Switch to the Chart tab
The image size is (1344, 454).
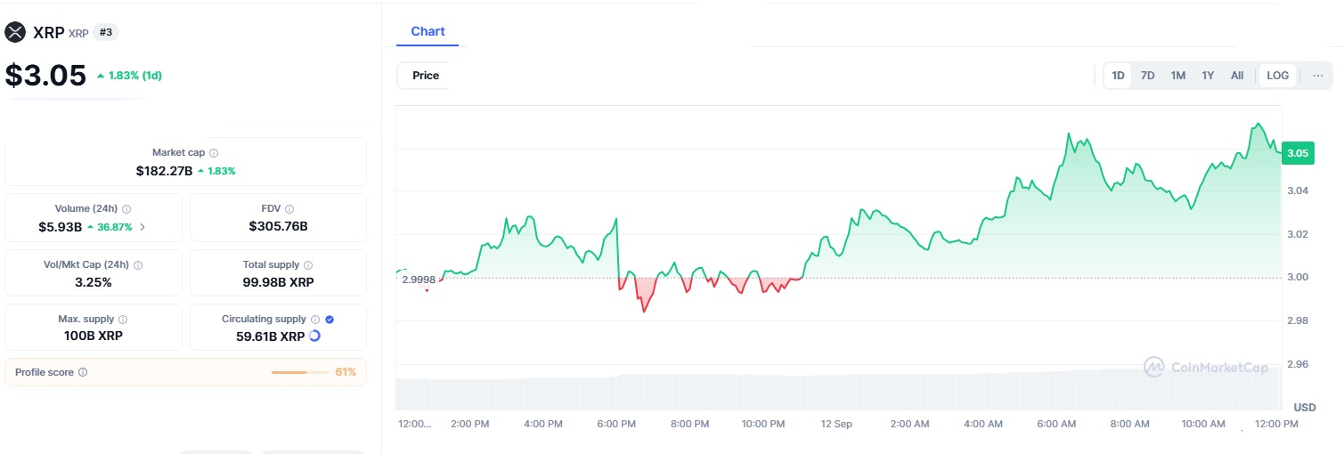pyautogui.click(x=428, y=31)
